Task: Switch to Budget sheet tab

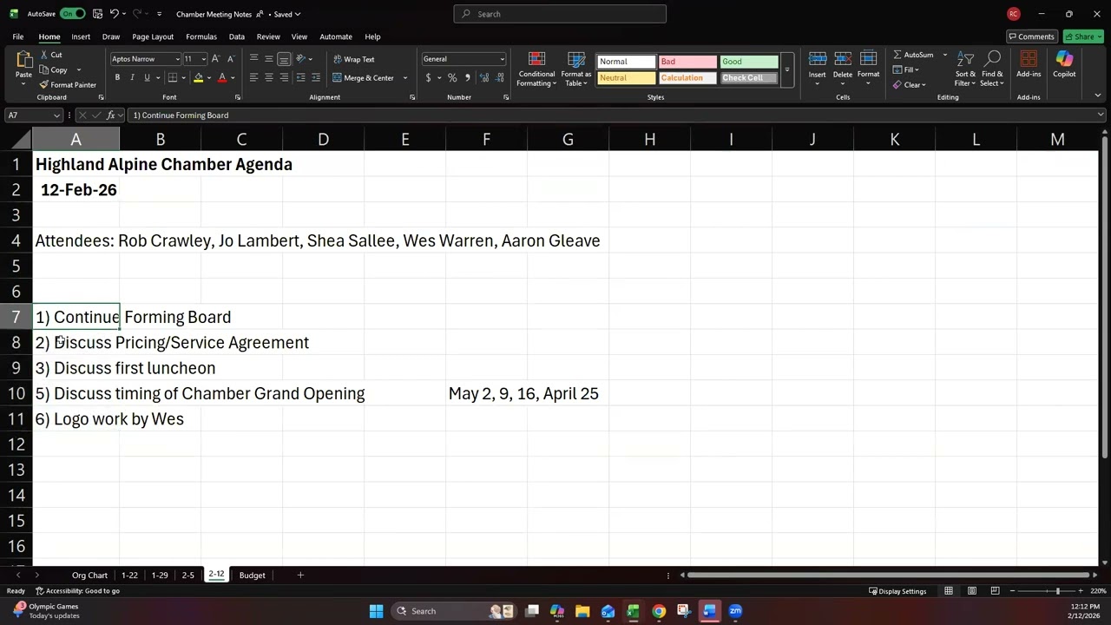Action: pos(252,576)
